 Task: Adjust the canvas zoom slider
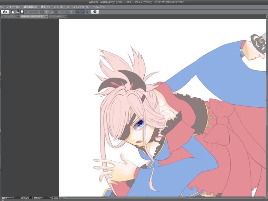[13, 198]
